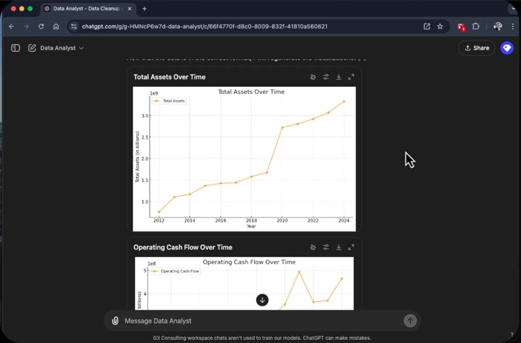Toggle the ChatGPT sidebar panel
The image size is (521, 343).
16,48
